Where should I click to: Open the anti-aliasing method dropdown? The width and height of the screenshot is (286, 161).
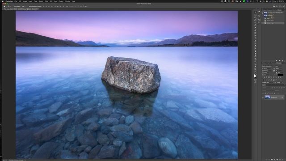pos(280,82)
